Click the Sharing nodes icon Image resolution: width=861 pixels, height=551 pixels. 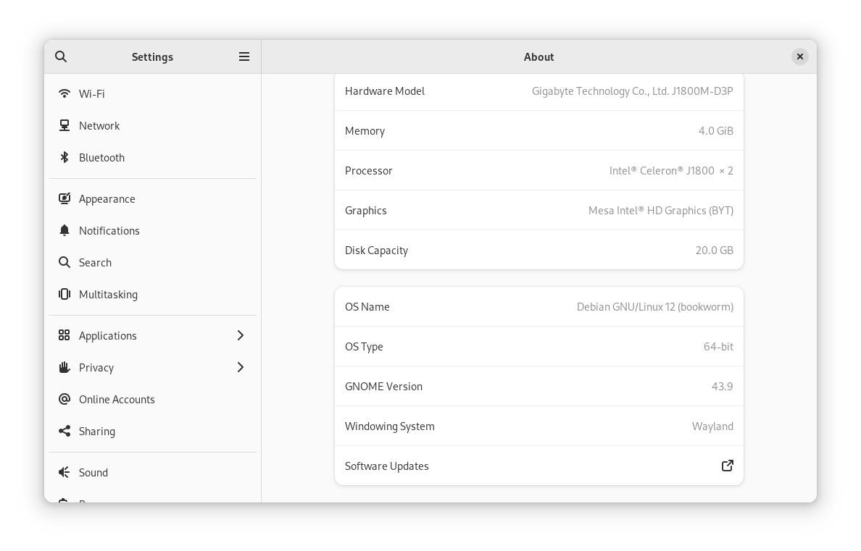pos(65,431)
